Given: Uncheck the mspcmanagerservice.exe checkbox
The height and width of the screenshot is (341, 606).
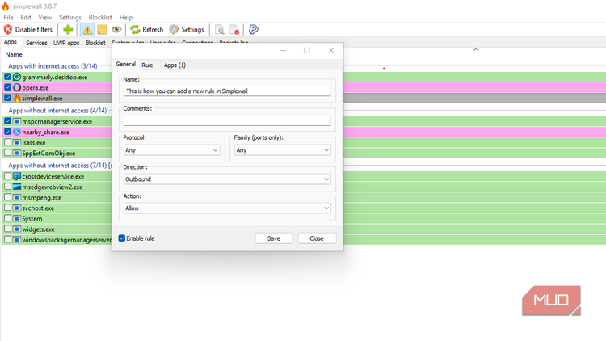Looking at the screenshot, I should click(8, 121).
